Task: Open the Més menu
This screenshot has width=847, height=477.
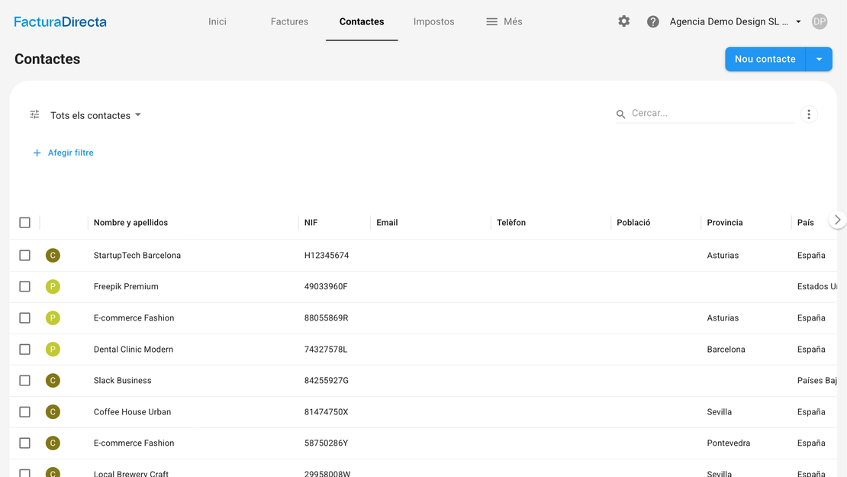Action: click(x=504, y=21)
